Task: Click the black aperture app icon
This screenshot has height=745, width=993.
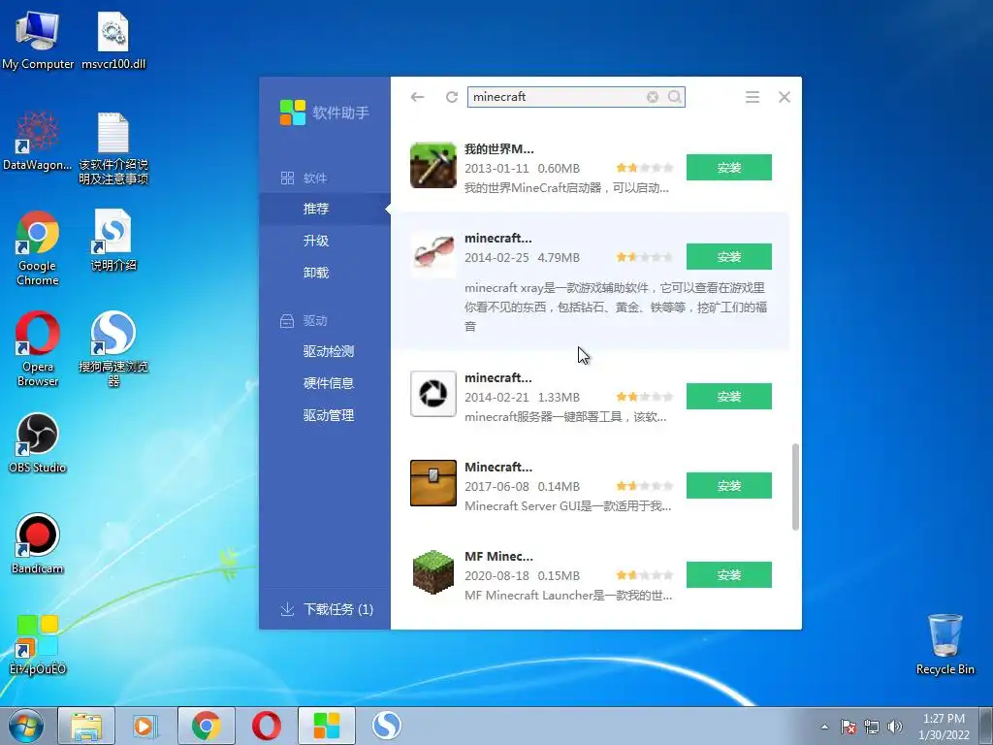Action: point(433,394)
